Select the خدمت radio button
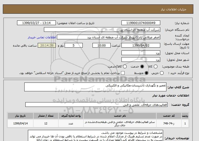199x141 pixels. (142, 66)
